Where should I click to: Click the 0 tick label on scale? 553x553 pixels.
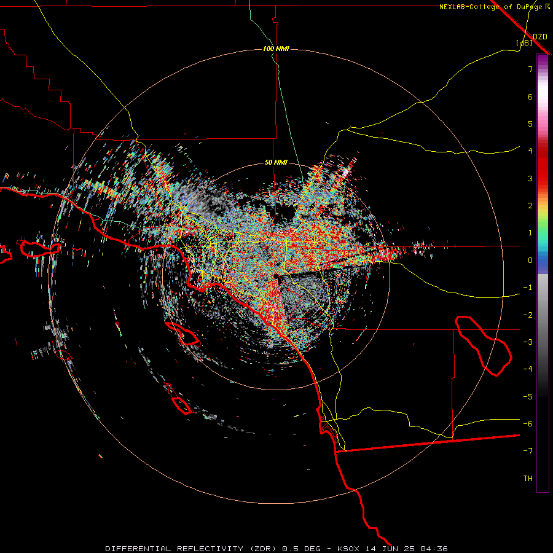click(530, 261)
